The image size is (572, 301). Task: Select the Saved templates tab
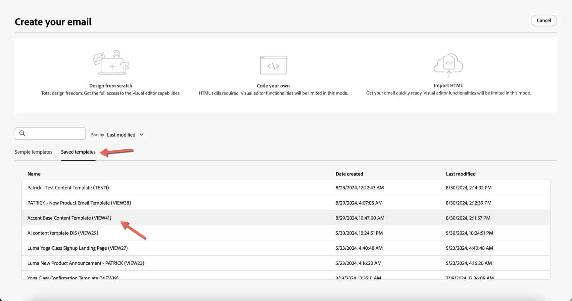click(78, 152)
